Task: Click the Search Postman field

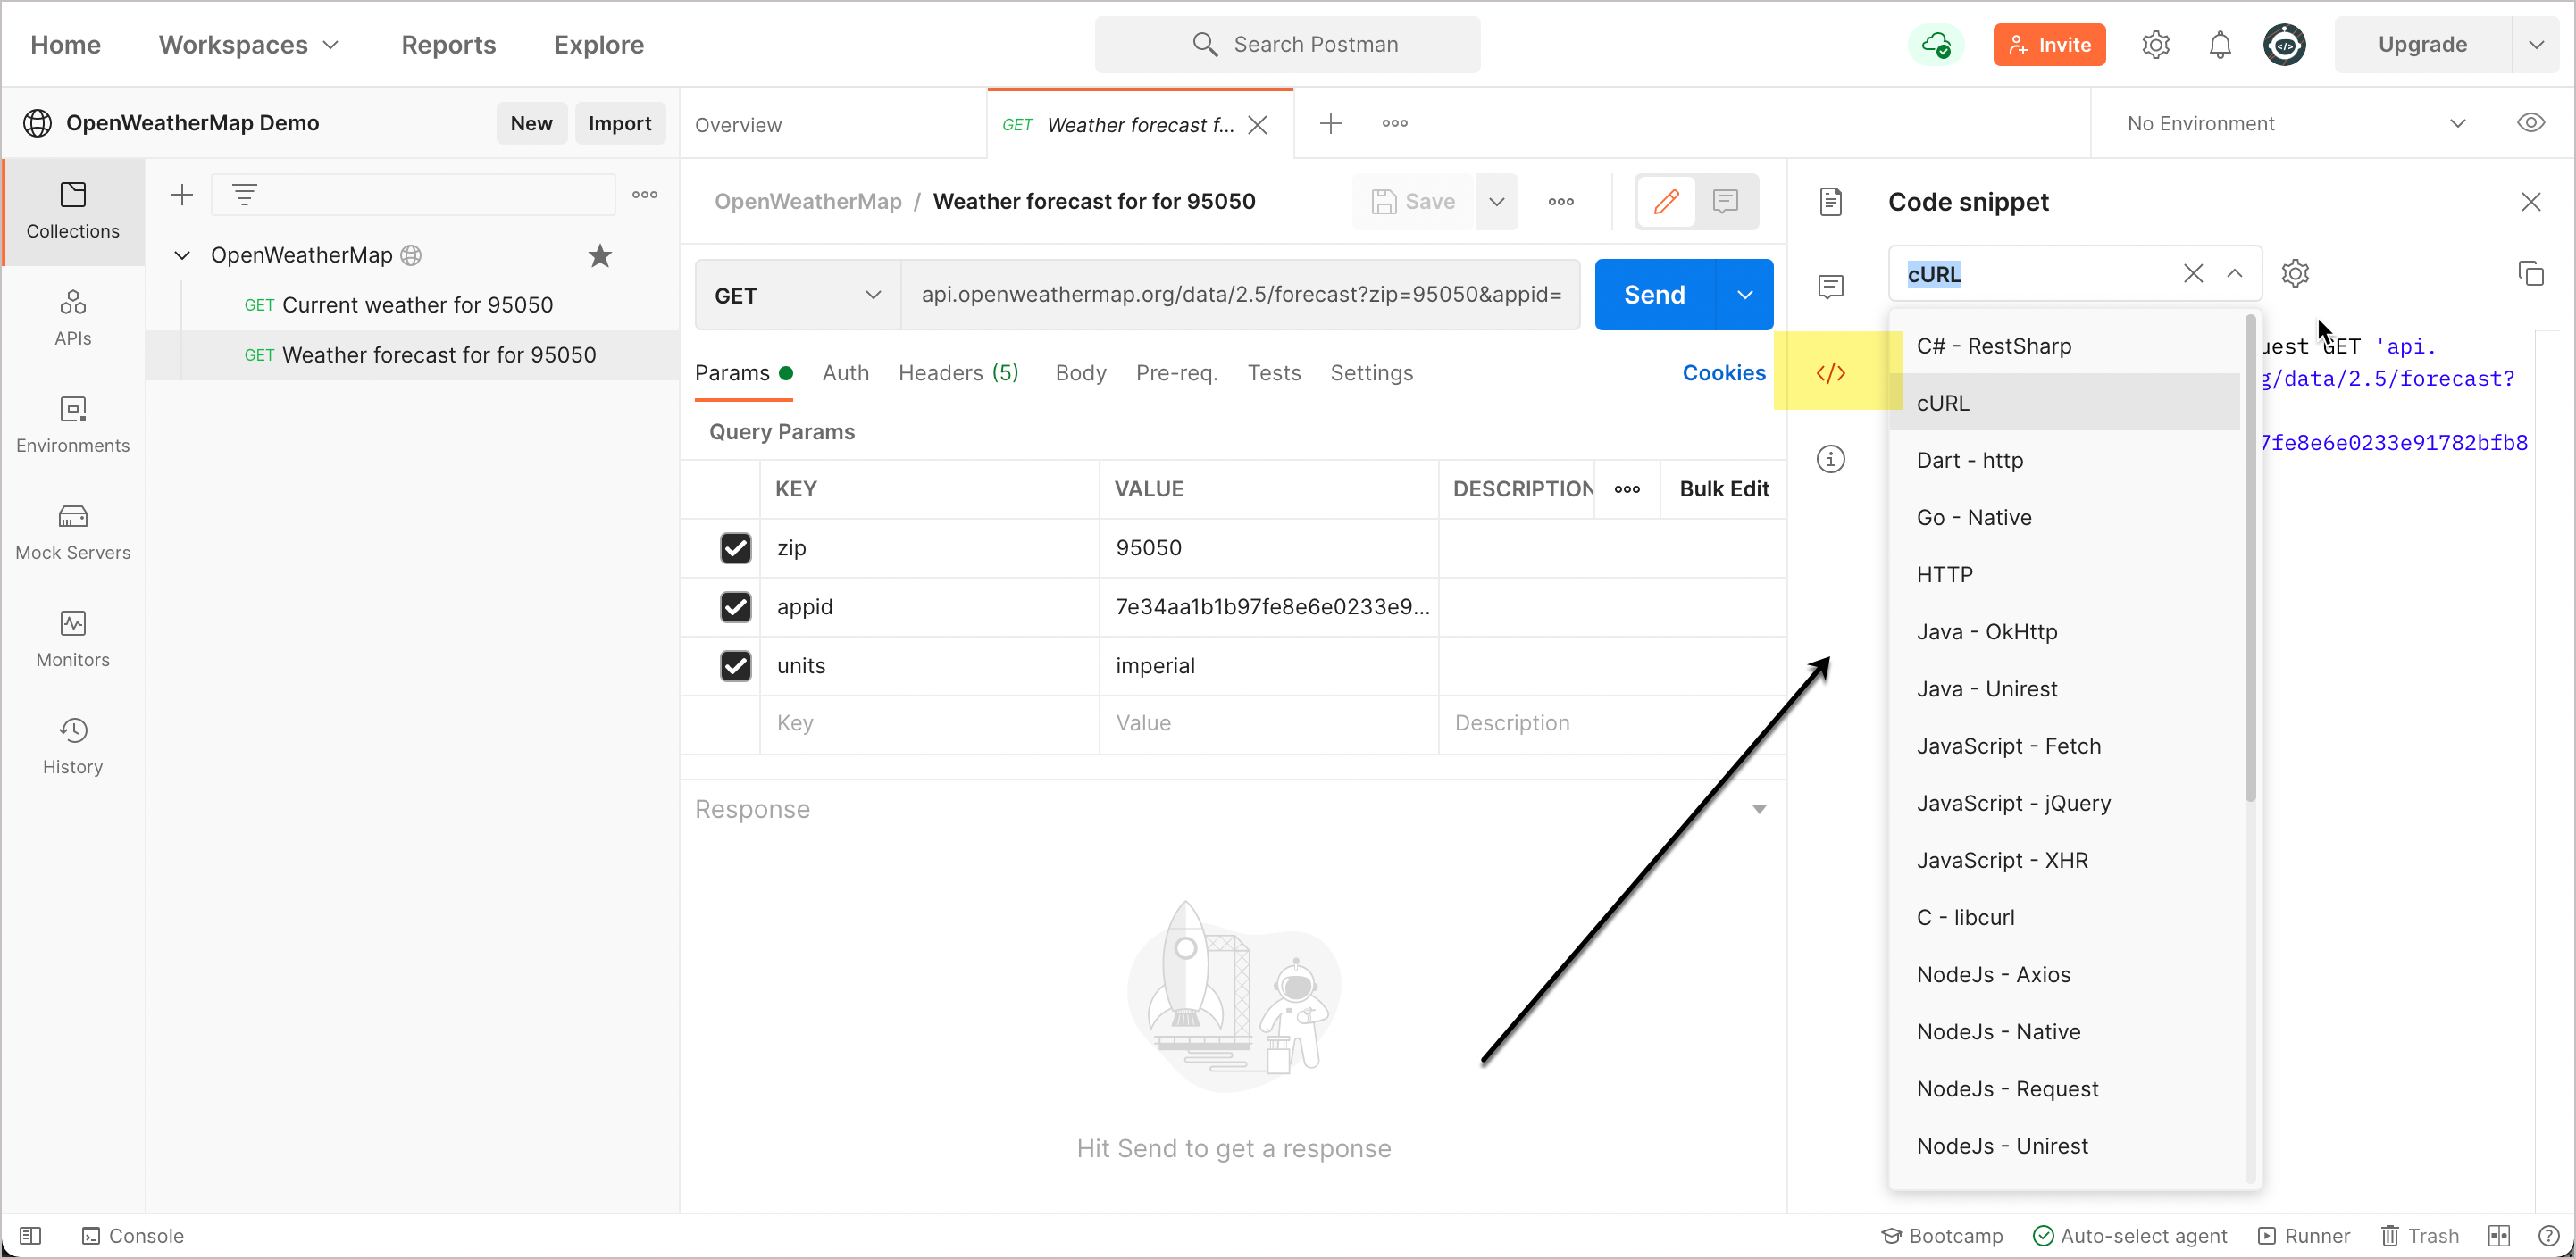Action: pyautogui.click(x=1287, y=45)
